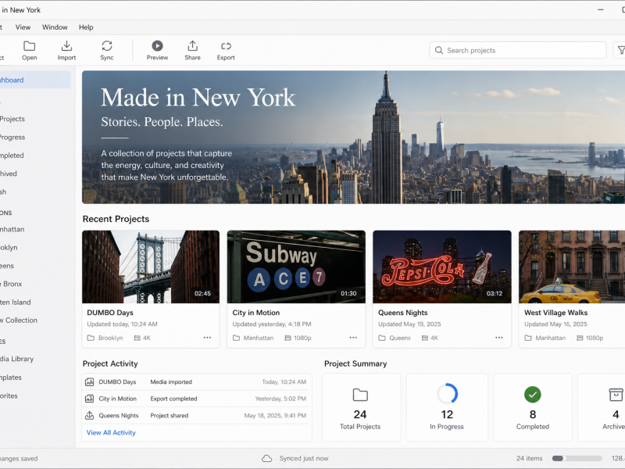Select the Queens location in the sidebar

point(7,266)
